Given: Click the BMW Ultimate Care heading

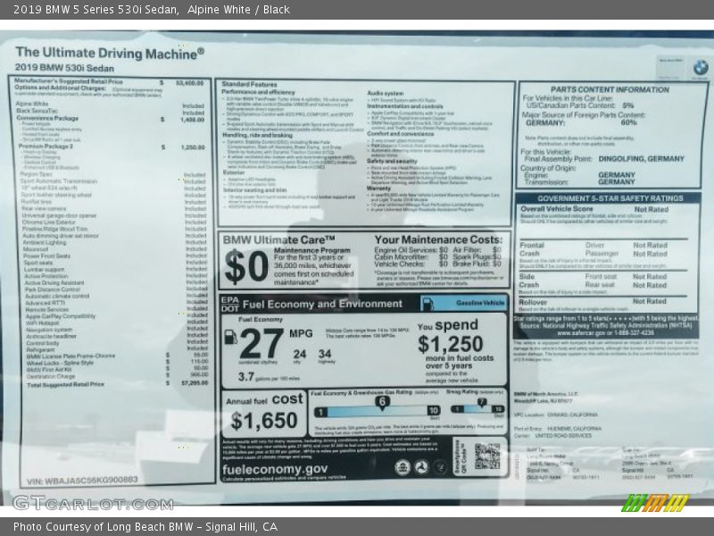Looking at the screenshot, I should coord(278,239).
